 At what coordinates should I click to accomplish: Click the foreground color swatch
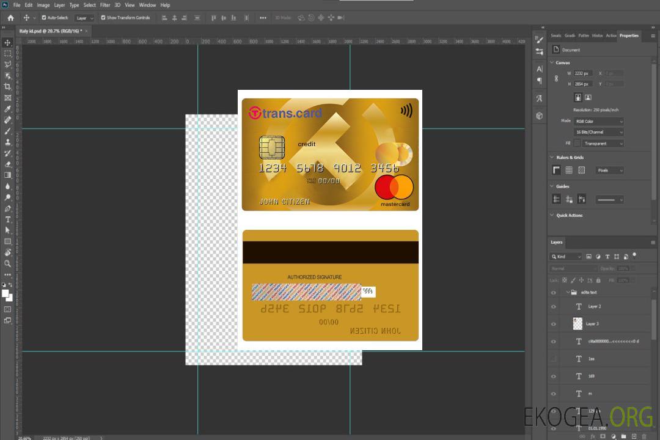5,293
